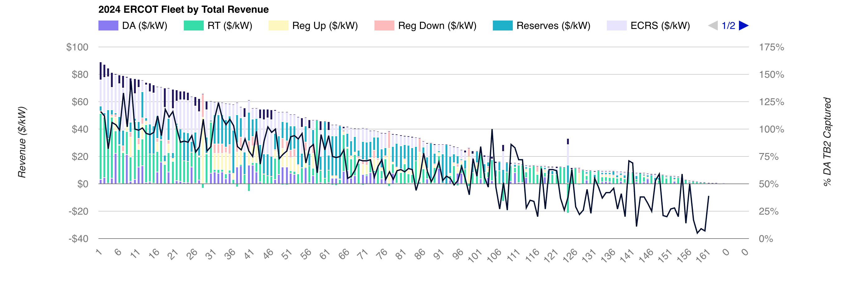Toggle the "ECRS ($/kW)" legend text

pos(660,26)
